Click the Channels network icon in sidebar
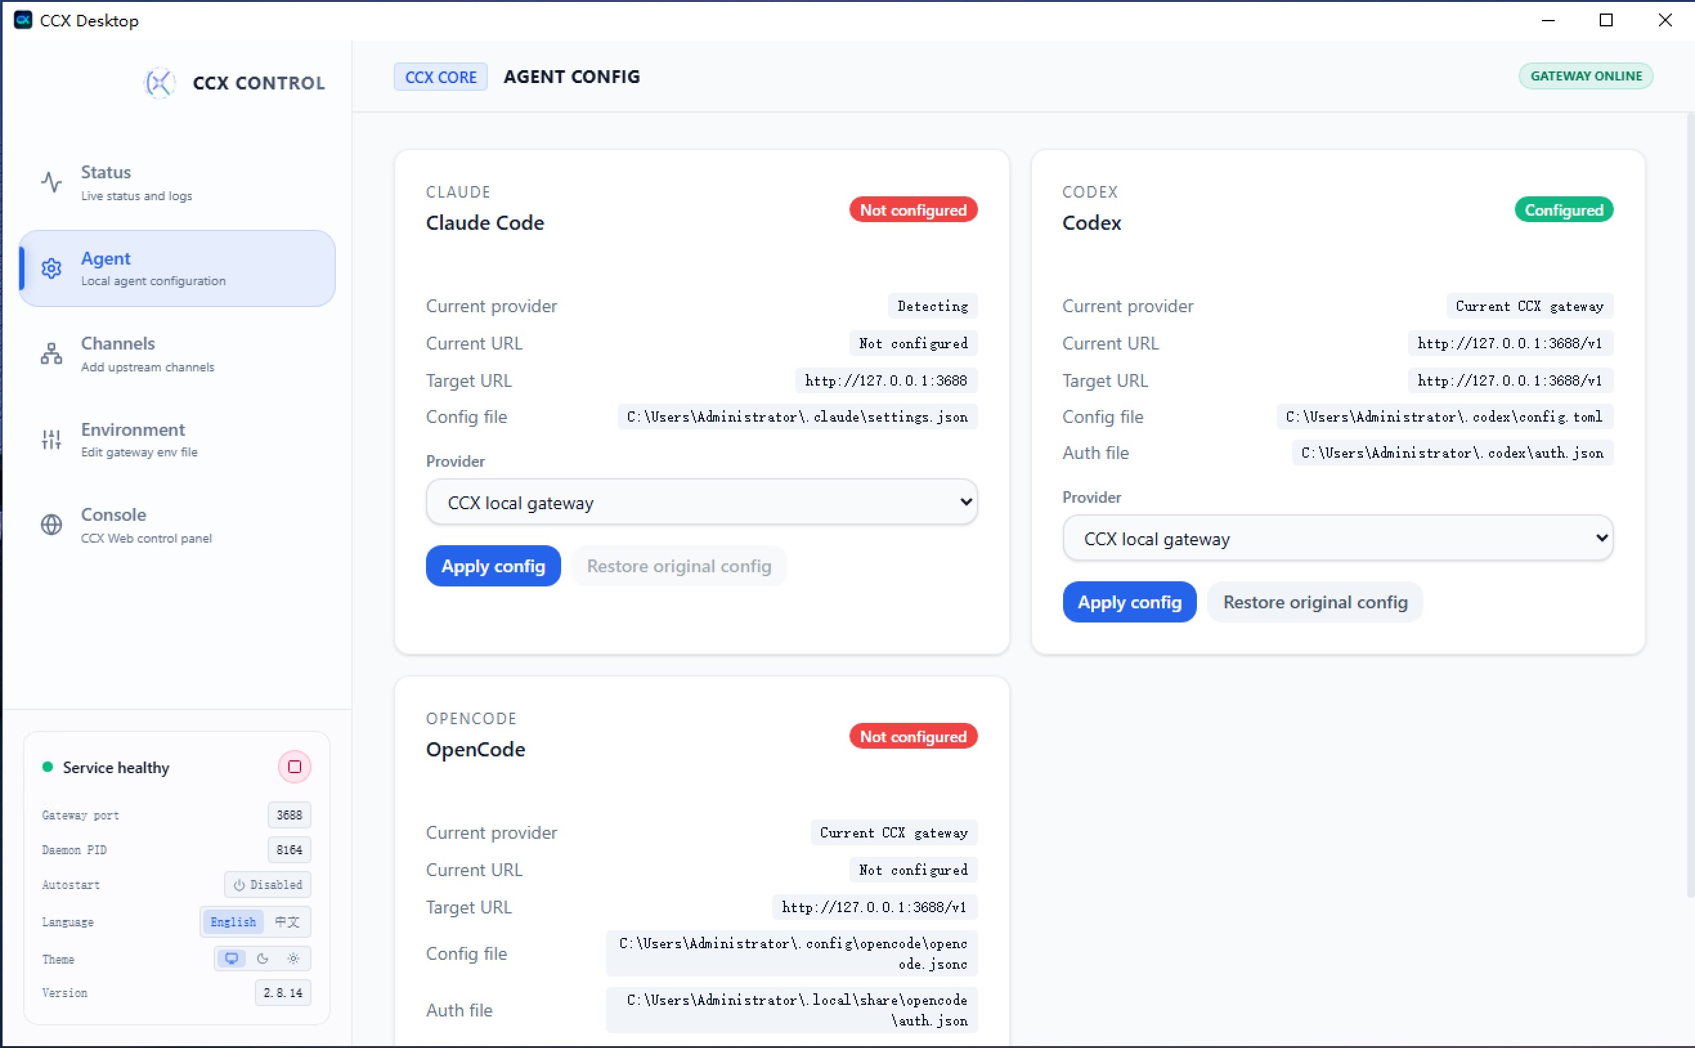1695x1048 pixels. click(51, 353)
